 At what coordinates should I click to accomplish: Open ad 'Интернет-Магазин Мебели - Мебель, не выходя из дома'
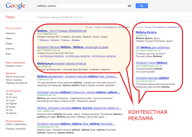pyautogui.click(x=73, y=47)
